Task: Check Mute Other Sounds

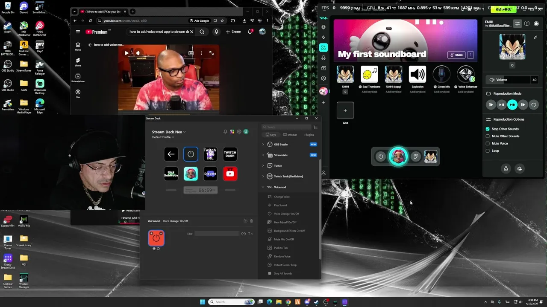Action: [488, 136]
